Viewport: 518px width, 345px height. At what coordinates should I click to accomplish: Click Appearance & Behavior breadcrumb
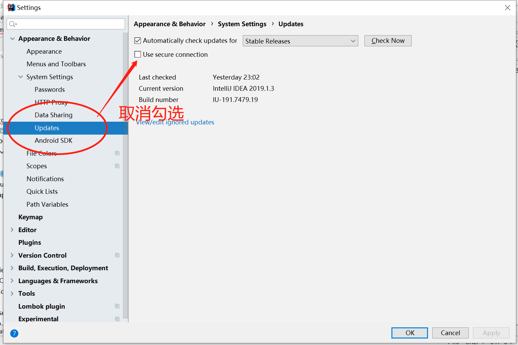170,24
